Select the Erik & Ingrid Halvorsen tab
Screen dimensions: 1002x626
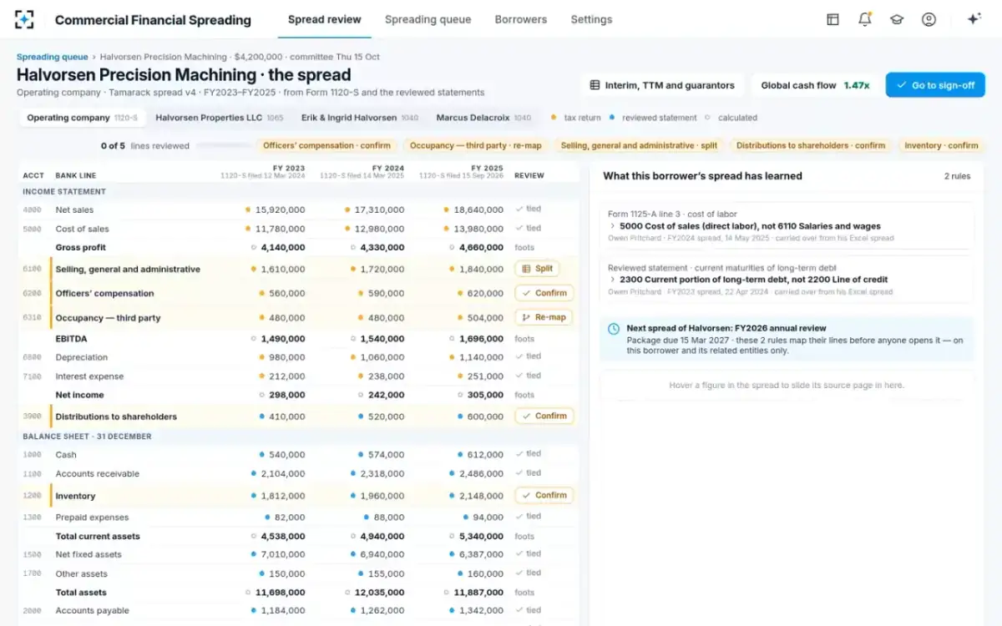[360, 118]
